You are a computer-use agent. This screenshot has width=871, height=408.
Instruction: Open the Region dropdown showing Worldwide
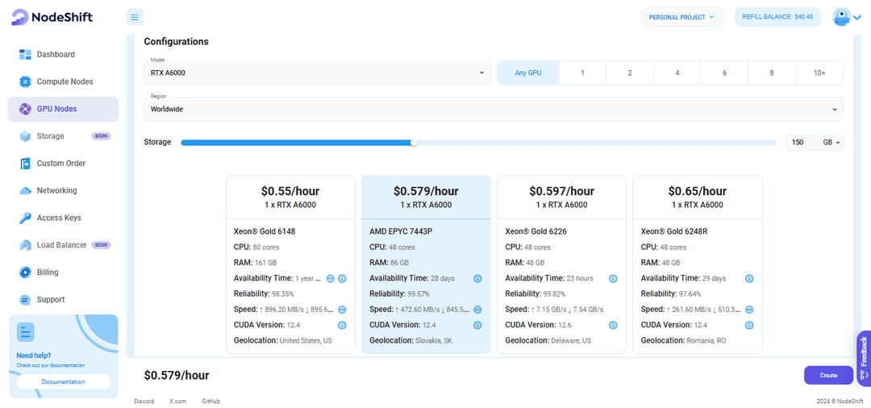click(x=494, y=110)
